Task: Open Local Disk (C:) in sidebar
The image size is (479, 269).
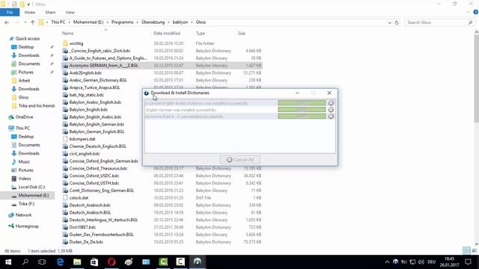Action: (31, 187)
